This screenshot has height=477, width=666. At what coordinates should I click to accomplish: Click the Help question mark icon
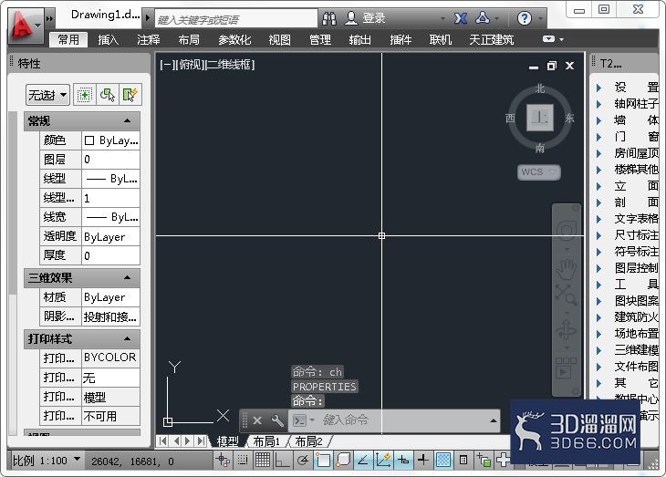[x=525, y=18]
